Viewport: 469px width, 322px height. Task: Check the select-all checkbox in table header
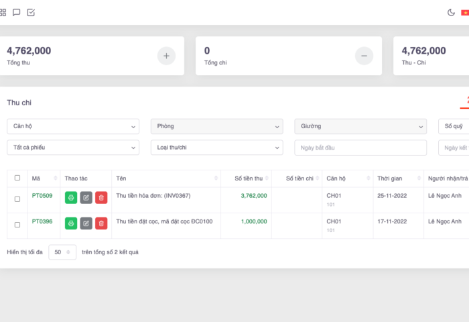pos(17,178)
